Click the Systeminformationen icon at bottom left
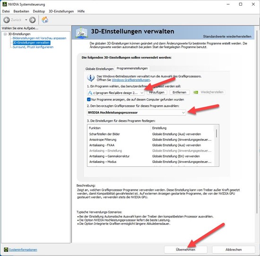 tap(6, 249)
